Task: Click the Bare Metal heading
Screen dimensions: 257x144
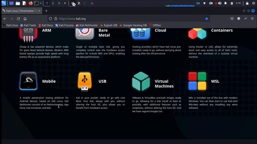Action: (104, 33)
